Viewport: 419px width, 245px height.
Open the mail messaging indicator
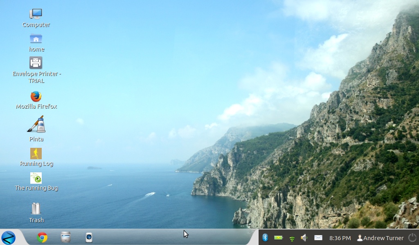[x=318, y=238]
